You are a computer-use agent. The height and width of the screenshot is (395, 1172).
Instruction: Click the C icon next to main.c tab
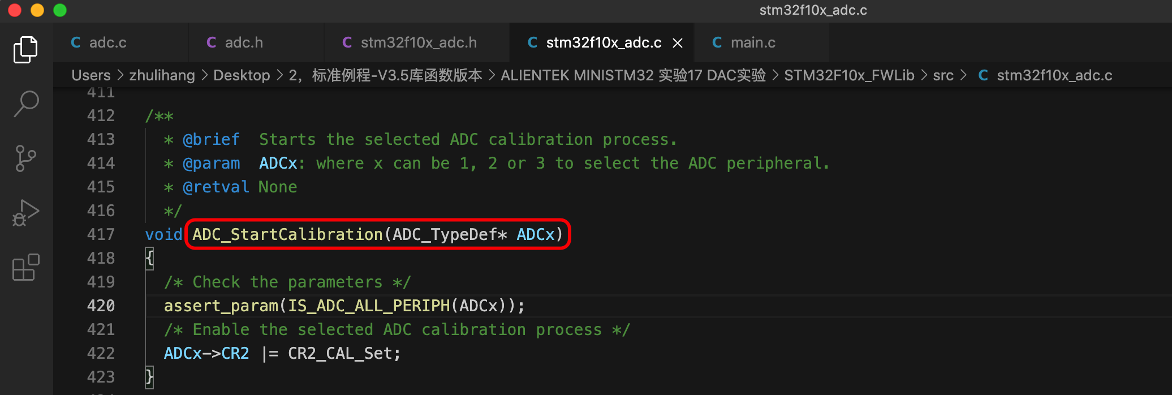[x=717, y=42]
